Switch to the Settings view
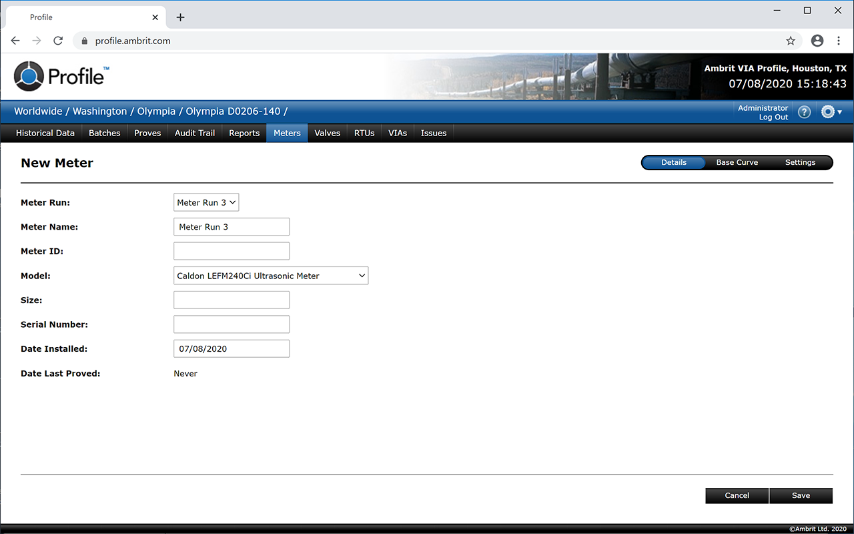 (x=800, y=162)
